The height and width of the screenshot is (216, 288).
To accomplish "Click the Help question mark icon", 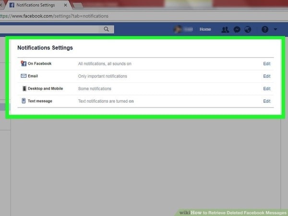I will click(265, 29).
